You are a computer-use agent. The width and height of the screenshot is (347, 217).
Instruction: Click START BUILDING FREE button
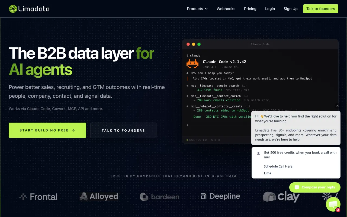[47, 130]
